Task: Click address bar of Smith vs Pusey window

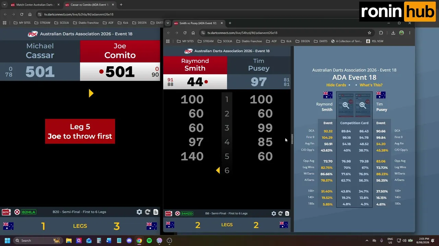Action: [283, 33]
